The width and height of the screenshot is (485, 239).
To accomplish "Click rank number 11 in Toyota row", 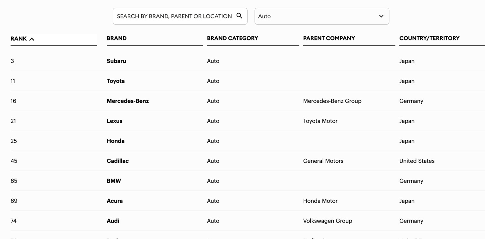I will 13,81.
